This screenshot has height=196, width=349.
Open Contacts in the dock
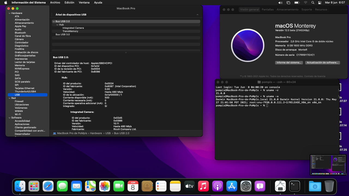[x=147, y=186]
